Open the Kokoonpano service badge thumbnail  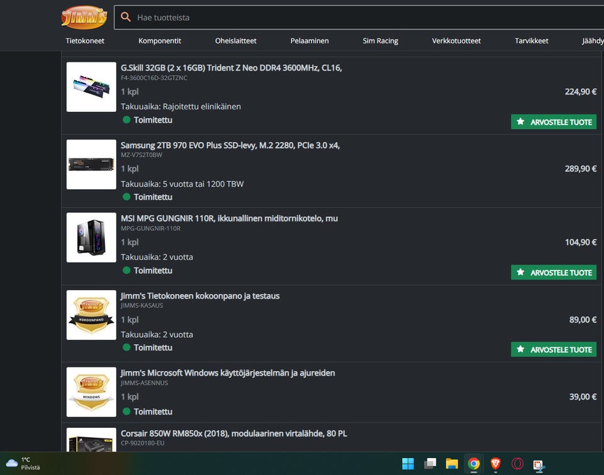(91, 315)
